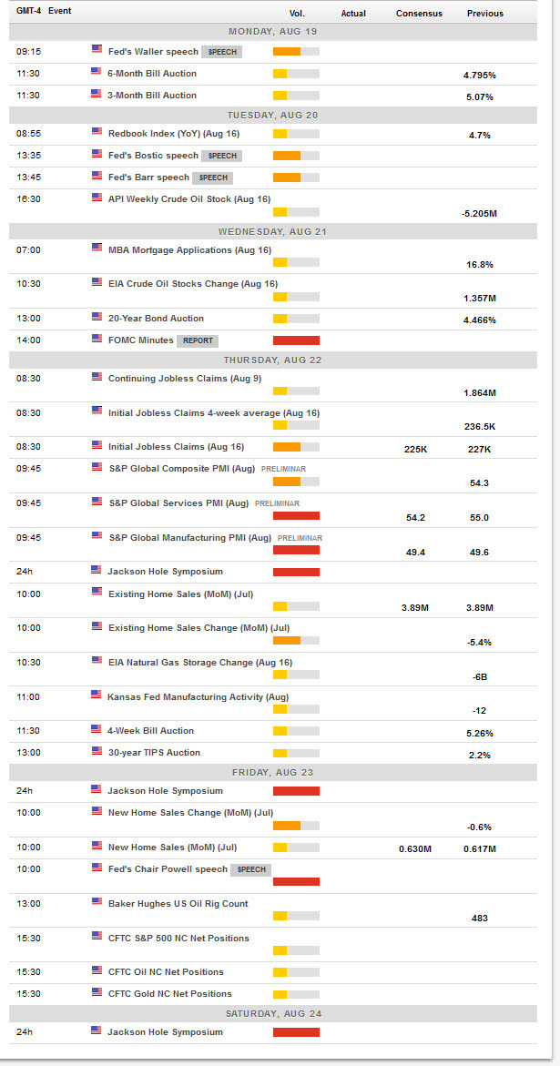Click the Consensus column header
Viewport: 560px width, 1066px height.
click(x=420, y=13)
